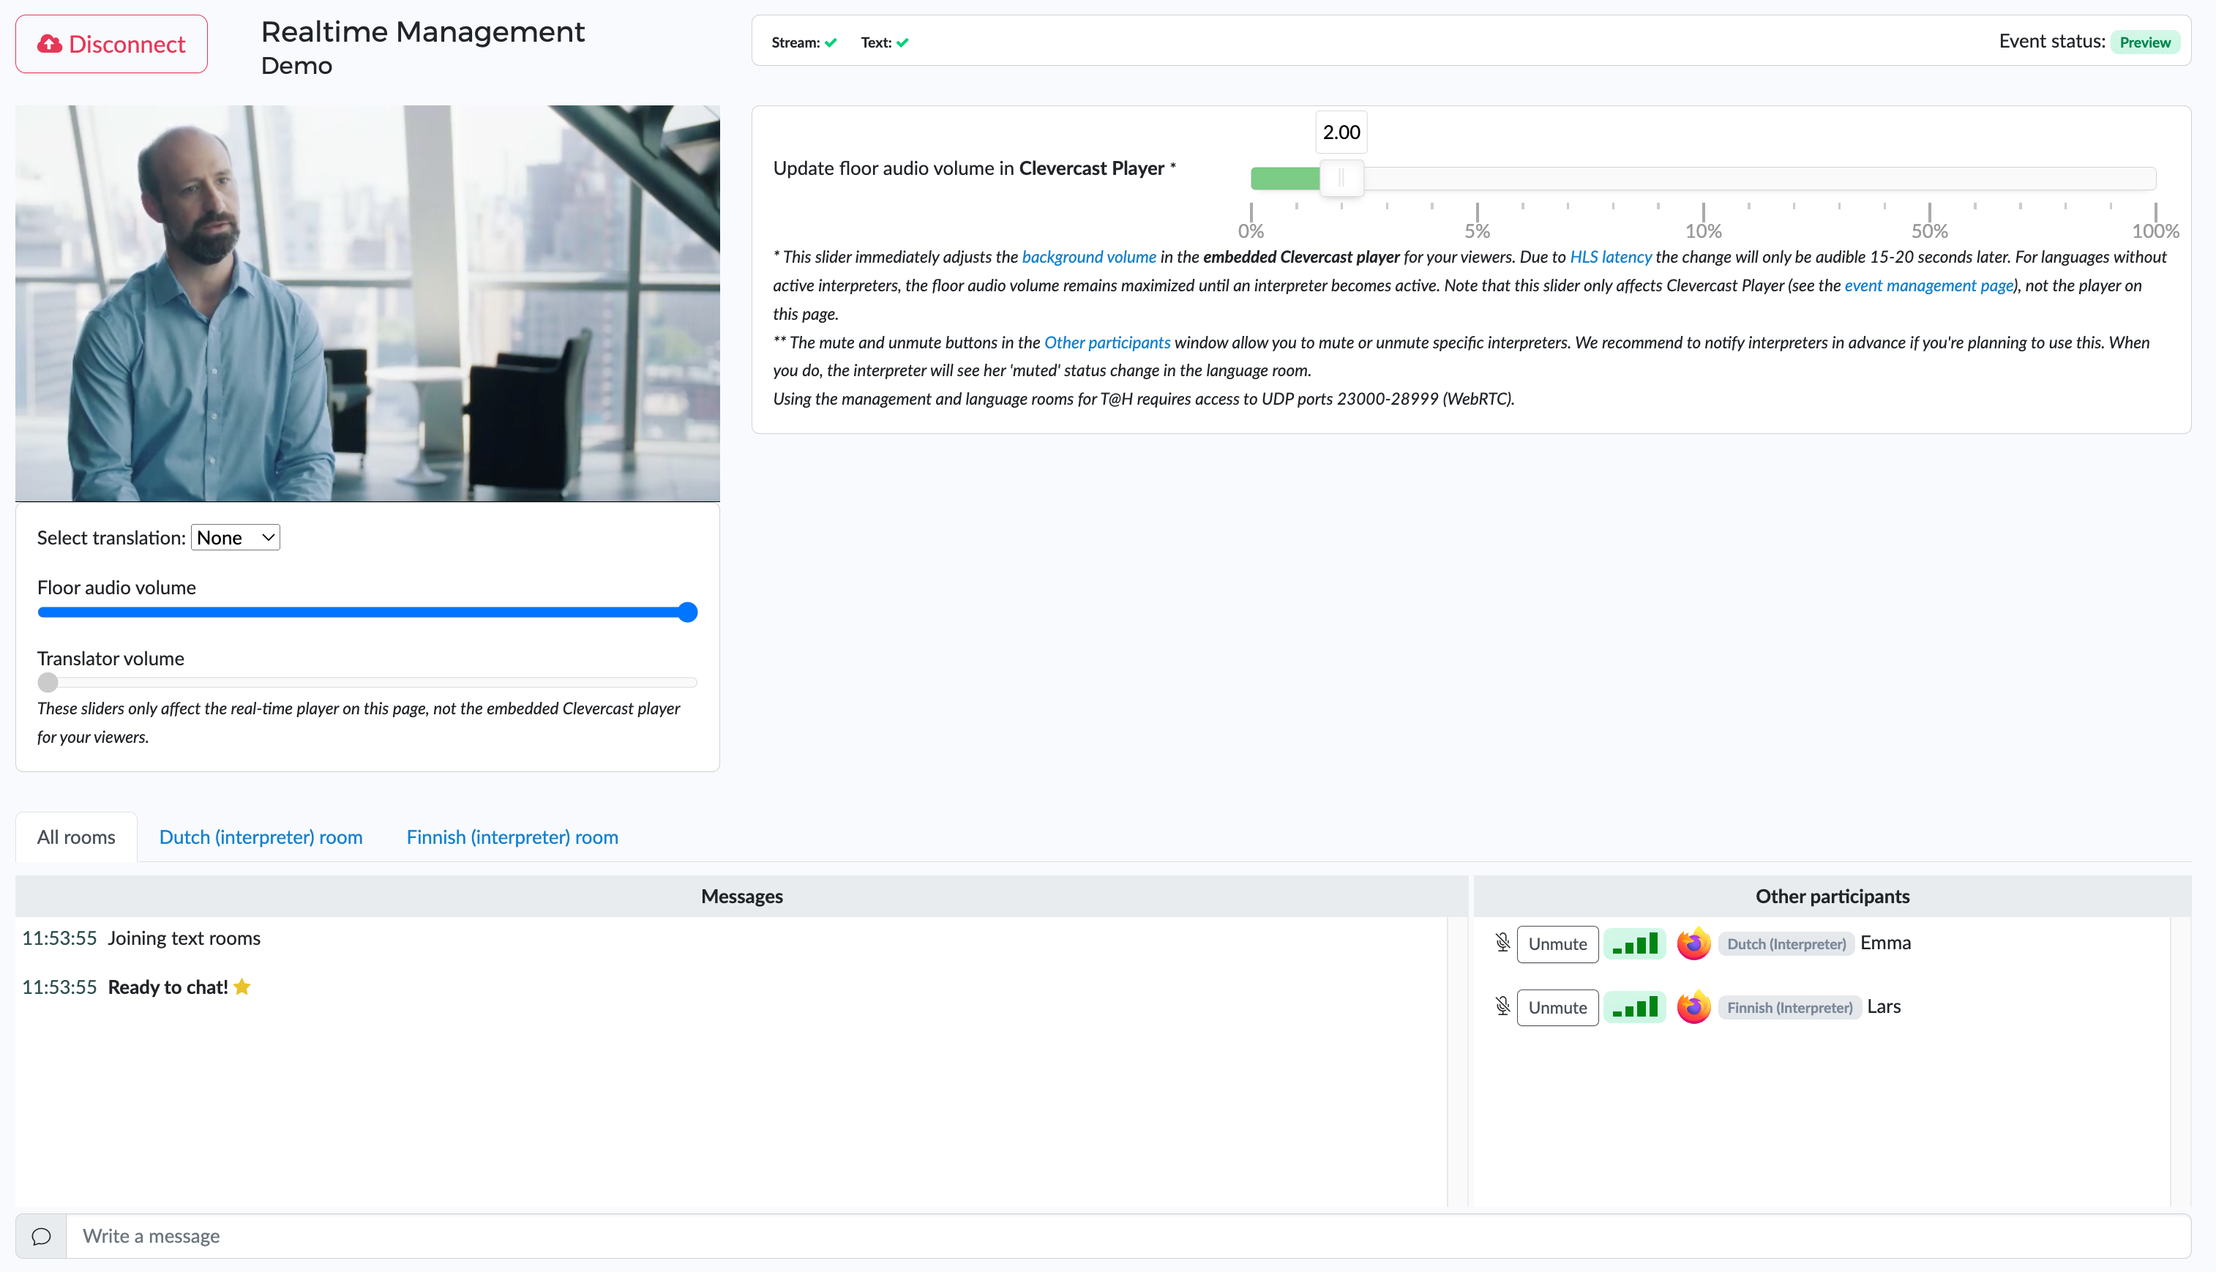This screenshot has height=1272, width=2216.
Task: Click the Text status green checkmark
Action: (x=902, y=42)
